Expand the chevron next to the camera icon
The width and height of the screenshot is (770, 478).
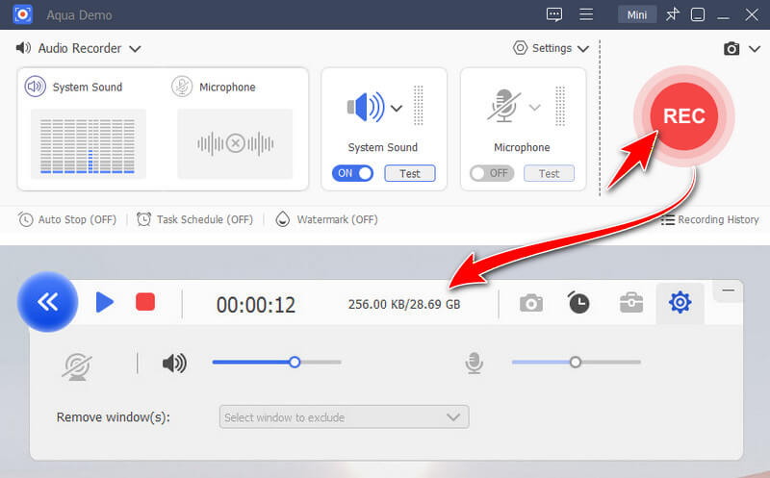coord(755,49)
